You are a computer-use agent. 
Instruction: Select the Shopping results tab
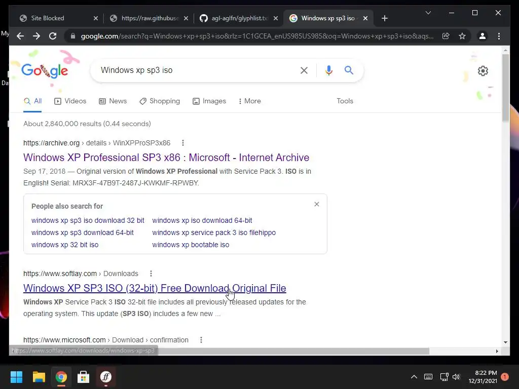(160, 101)
